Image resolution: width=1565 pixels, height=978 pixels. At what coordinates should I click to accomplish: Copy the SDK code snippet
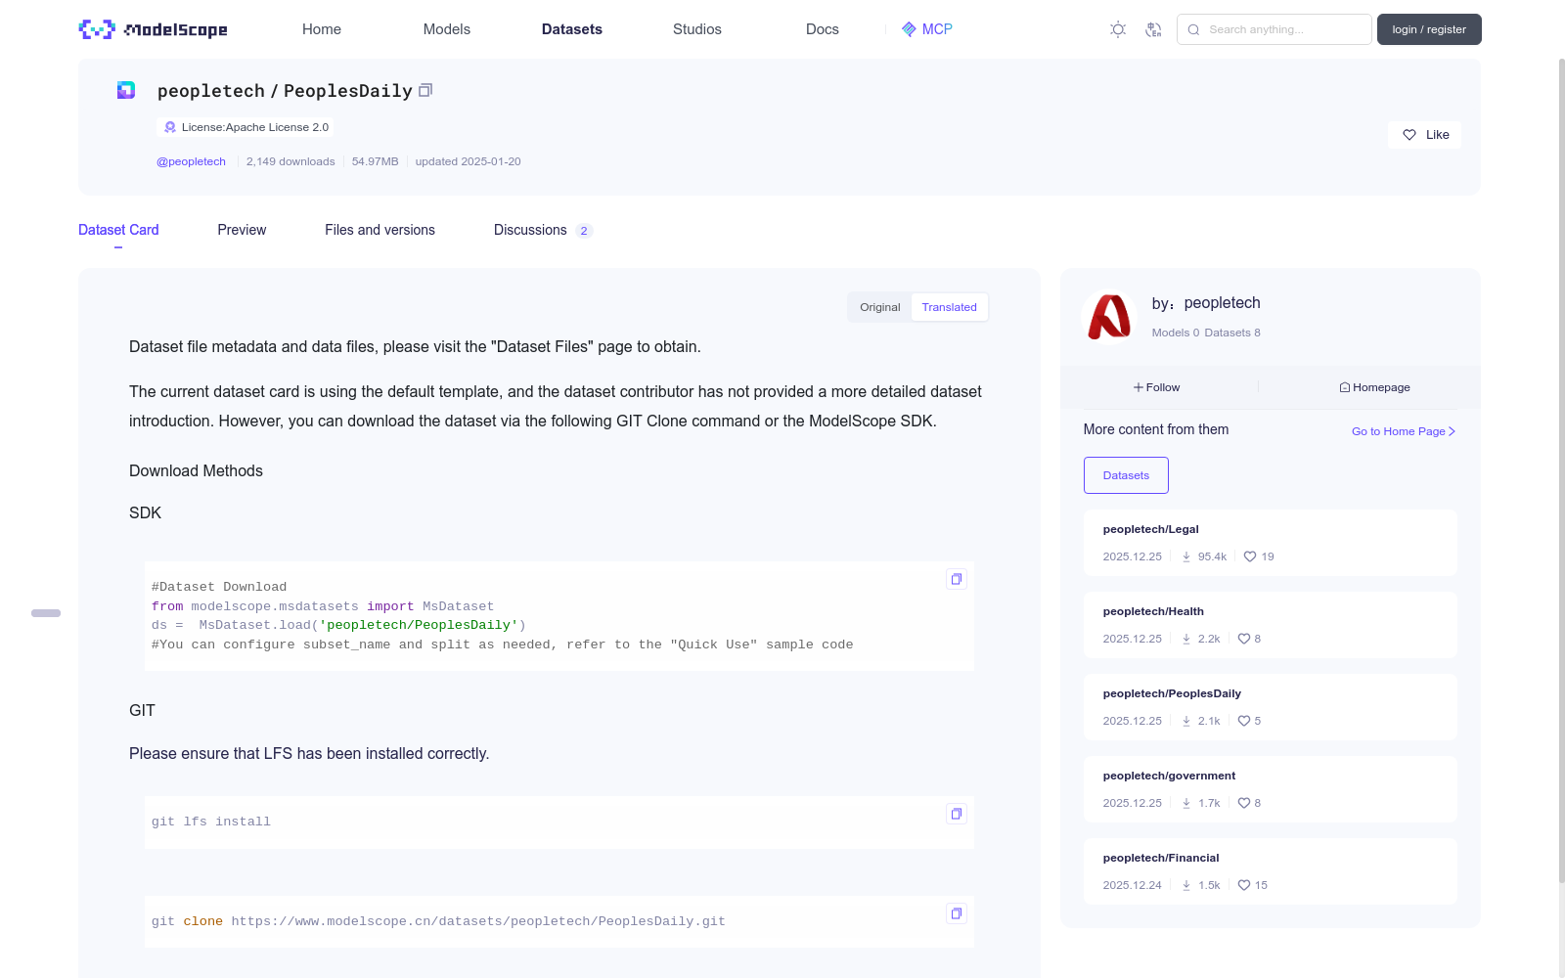point(956,579)
